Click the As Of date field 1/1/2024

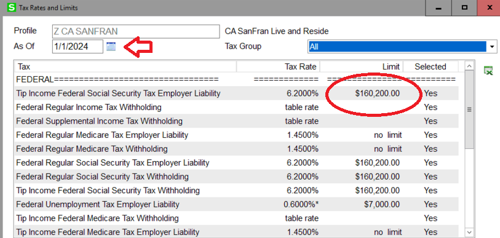coord(77,47)
